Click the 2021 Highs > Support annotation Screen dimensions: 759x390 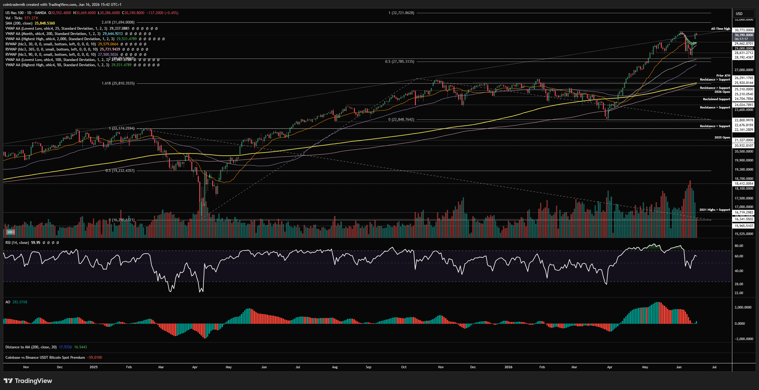point(715,210)
